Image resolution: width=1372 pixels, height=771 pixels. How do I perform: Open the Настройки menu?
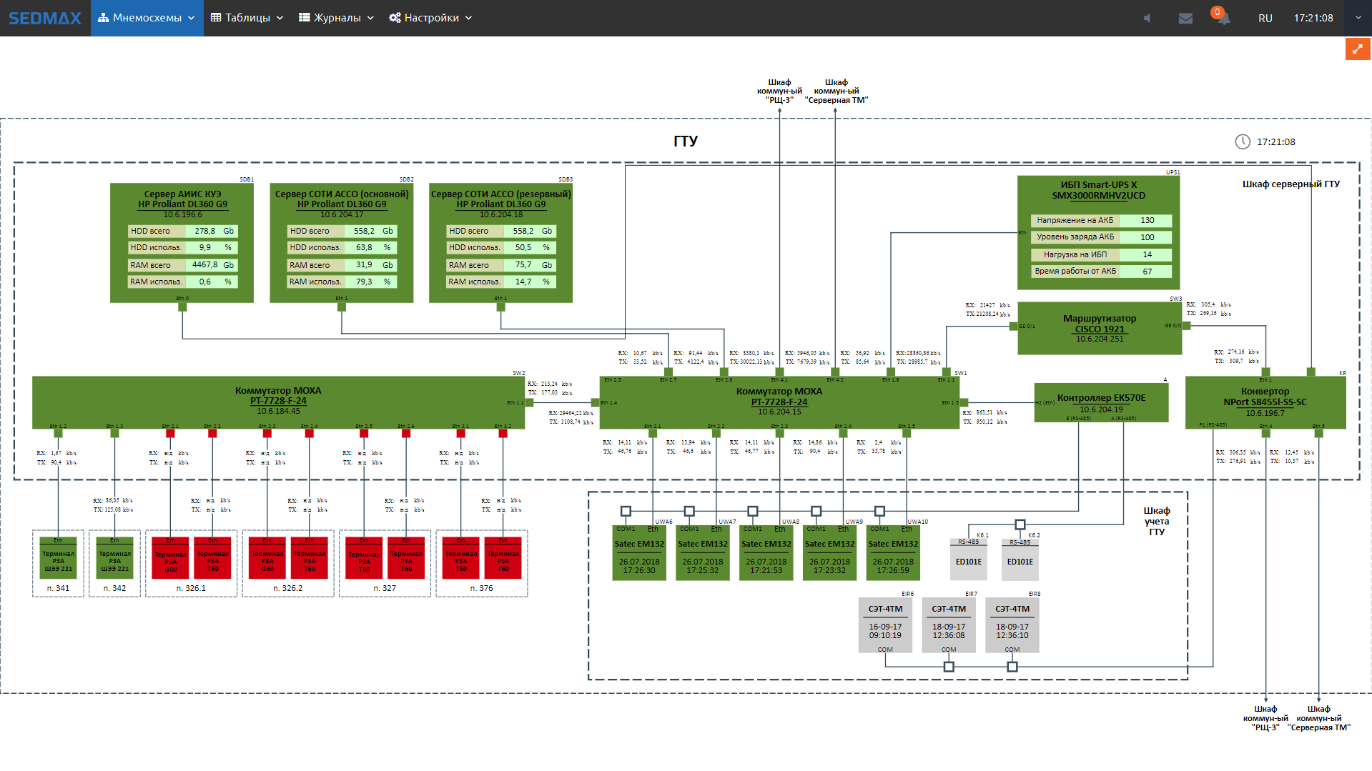(430, 18)
